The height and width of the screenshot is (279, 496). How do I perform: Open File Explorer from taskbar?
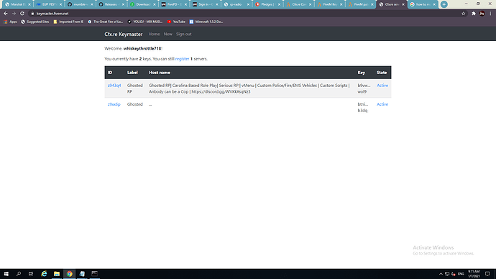(x=57, y=274)
